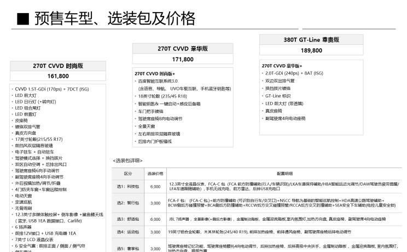Click the '无骨雨刷' item
Viewport: 407px width, 252px height.
point(24,208)
